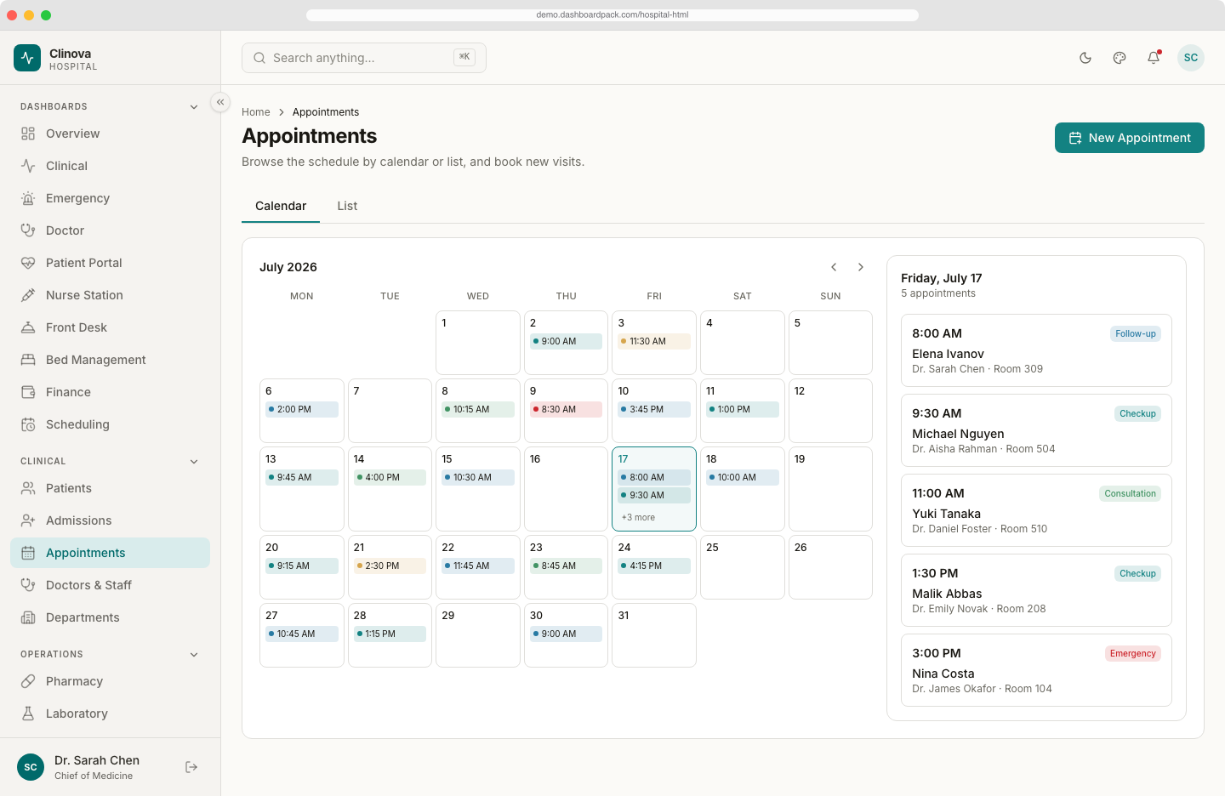Go to next month with right chevron
Image resolution: width=1225 pixels, height=796 pixels.
click(x=861, y=267)
